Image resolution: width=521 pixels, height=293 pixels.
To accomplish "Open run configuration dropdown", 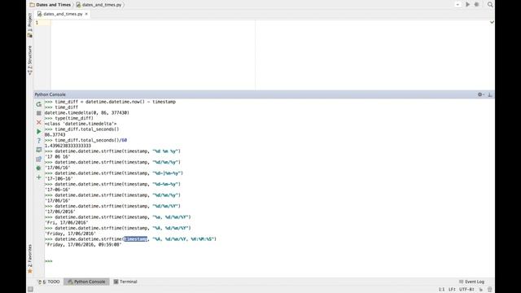I will pyautogui.click(x=458, y=5).
